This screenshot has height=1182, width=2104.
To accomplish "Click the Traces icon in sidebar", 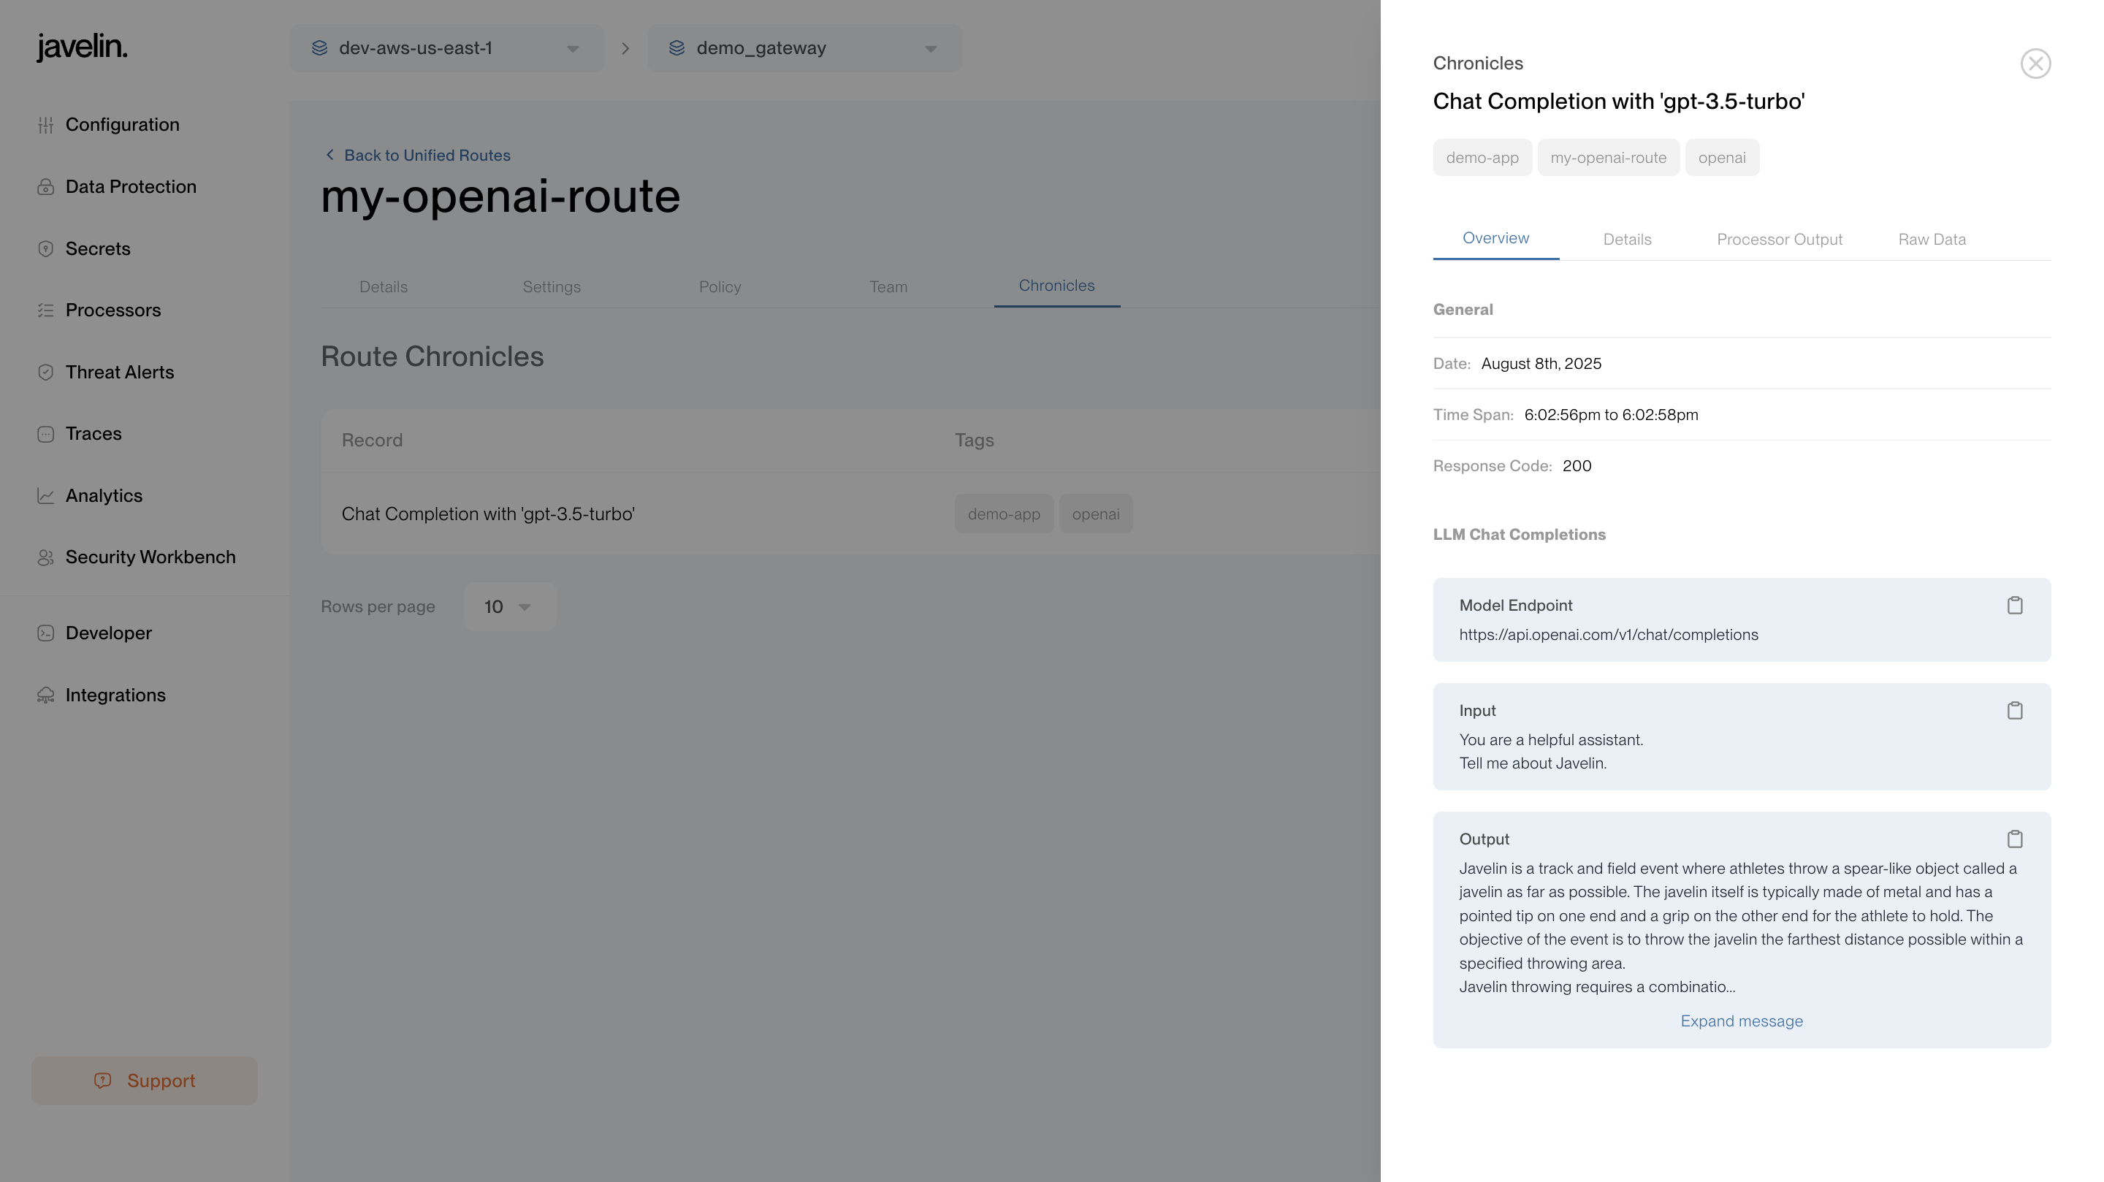I will pyautogui.click(x=46, y=434).
